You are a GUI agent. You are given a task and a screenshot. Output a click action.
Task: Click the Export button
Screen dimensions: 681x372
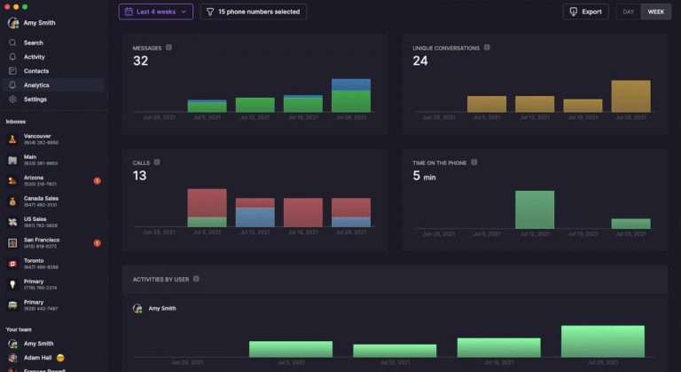pyautogui.click(x=585, y=12)
